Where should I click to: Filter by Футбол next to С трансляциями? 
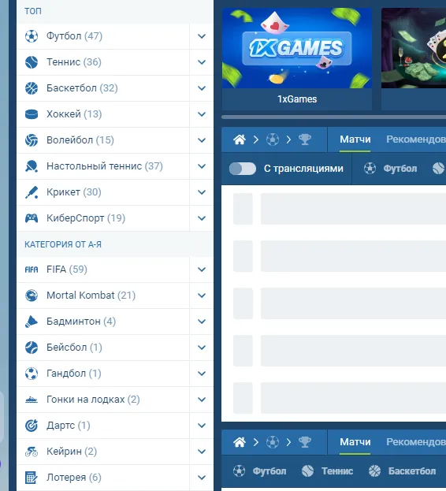(x=390, y=169)
